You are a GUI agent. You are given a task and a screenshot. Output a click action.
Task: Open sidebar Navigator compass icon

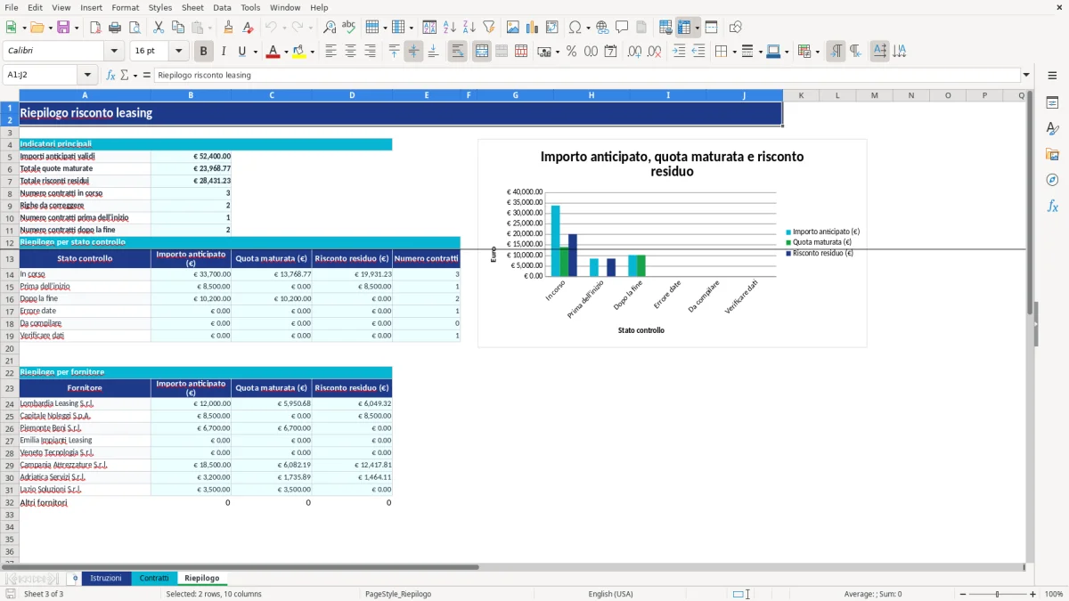1052,180
